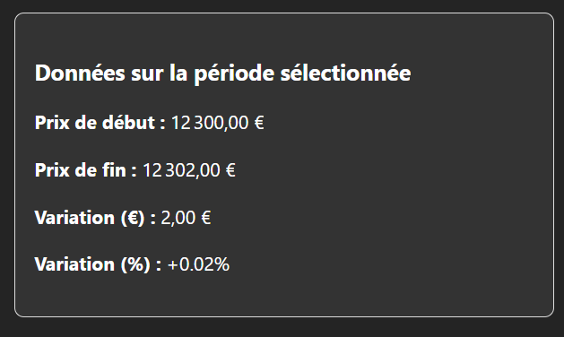This screenshot has width=564, height=337.
Task: Click the word 'Données' in the heading
Action: [80, 73]
